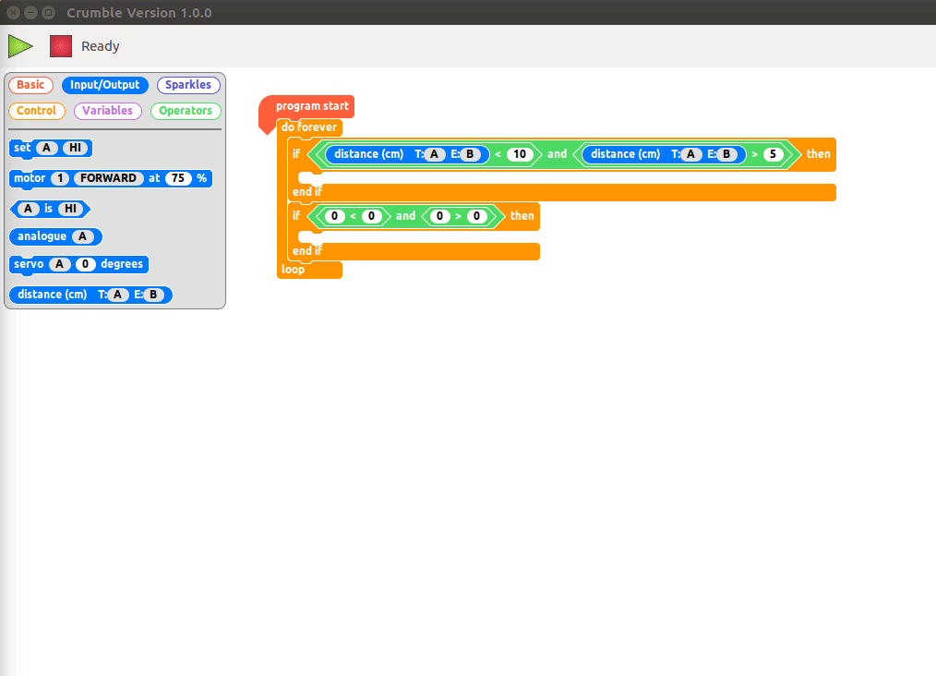This screenshot has height=676, width=936.
Task: Change echo pin B in palette distance block
Action: point(153,295)
